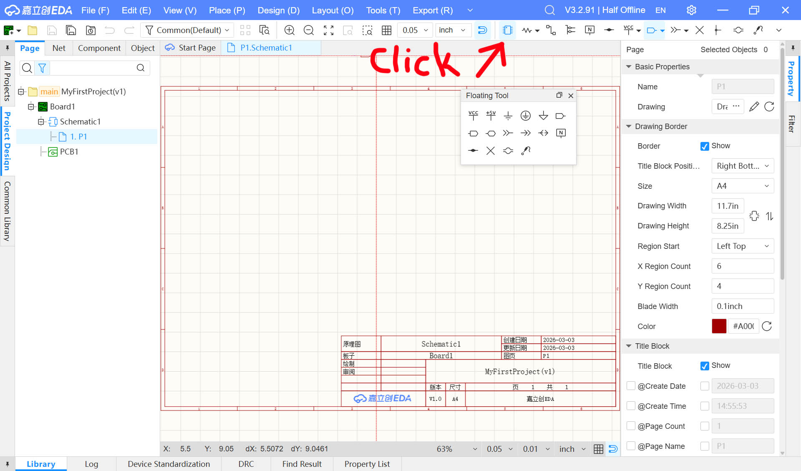Click the Zoom In magnifier icon
Image resolution: width=801 pixels, height=471 pixels.
pos(289,30)
